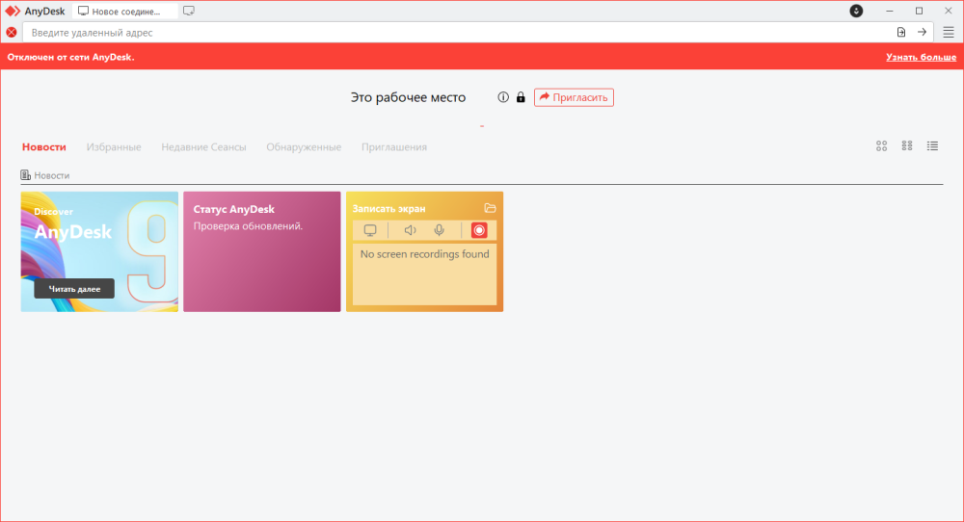The image size is (964, 522).
Task: Click the padlock icon beside workplace title
Action: click(521, 97)
